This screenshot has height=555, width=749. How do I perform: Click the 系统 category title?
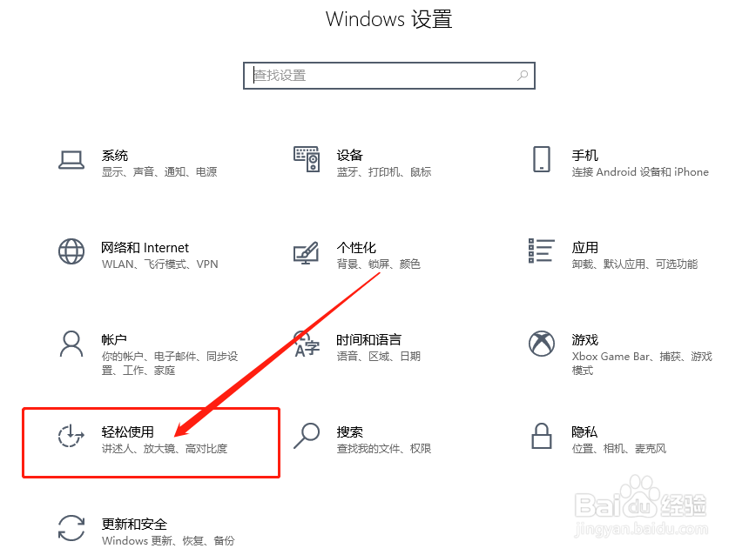[x=115, y=156]
